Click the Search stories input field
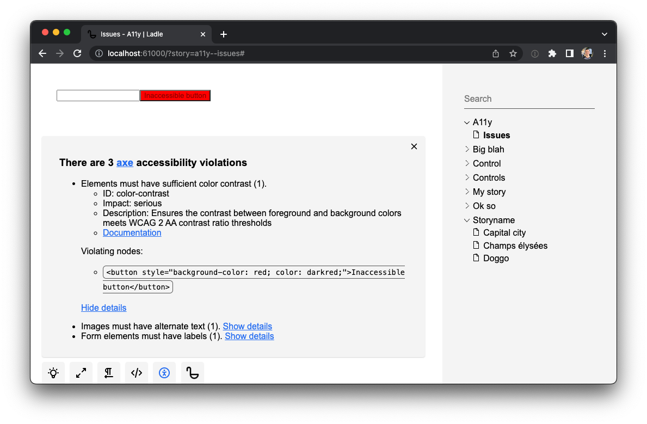This screenshot has height=424, width=647. coord(529,99)
